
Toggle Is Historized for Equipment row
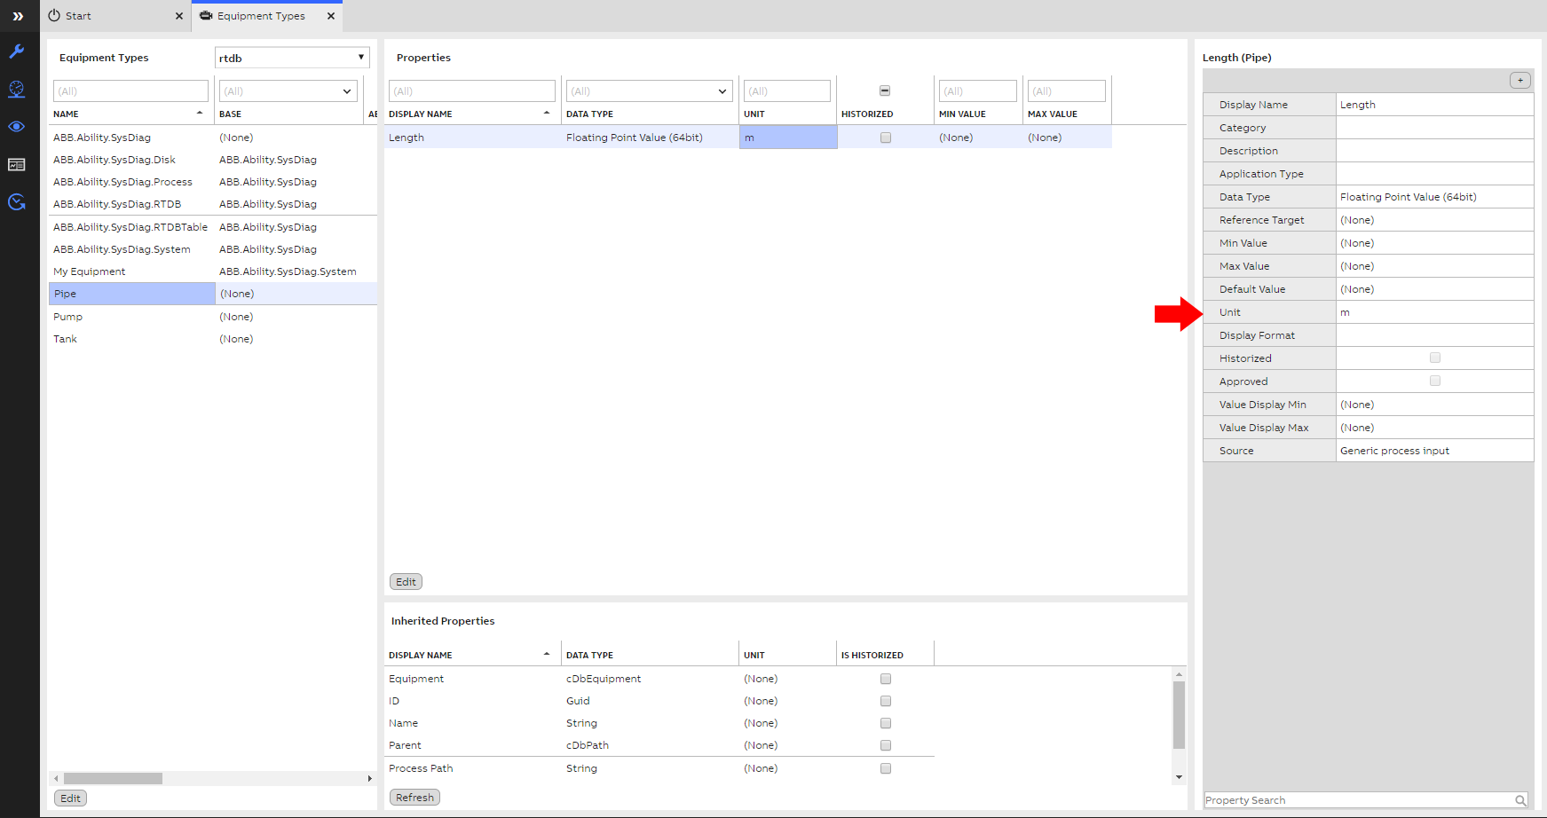pyautogui.click(x=886, y=679)
